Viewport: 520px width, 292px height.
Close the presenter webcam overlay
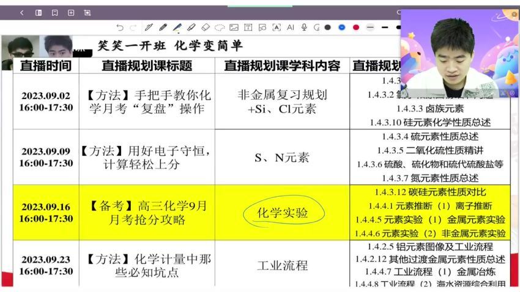click(514, 14)
